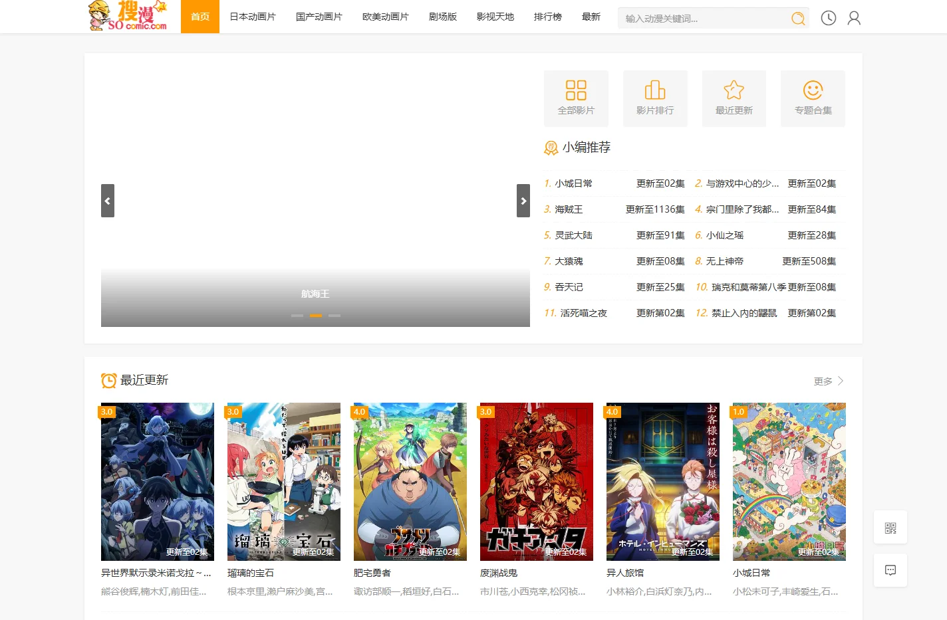Open the 影视天地 menu item
This screenshot has height=620, width=947.
495,17
